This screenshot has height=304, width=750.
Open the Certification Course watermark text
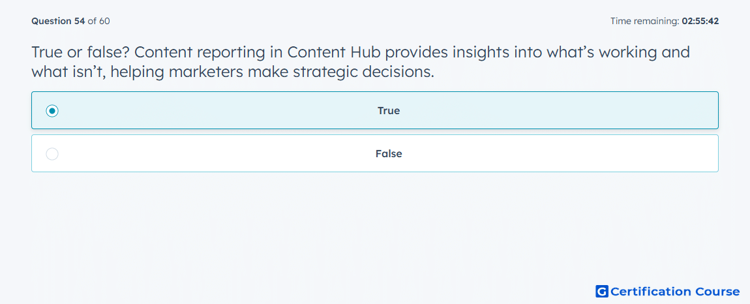tap(675, 292)
